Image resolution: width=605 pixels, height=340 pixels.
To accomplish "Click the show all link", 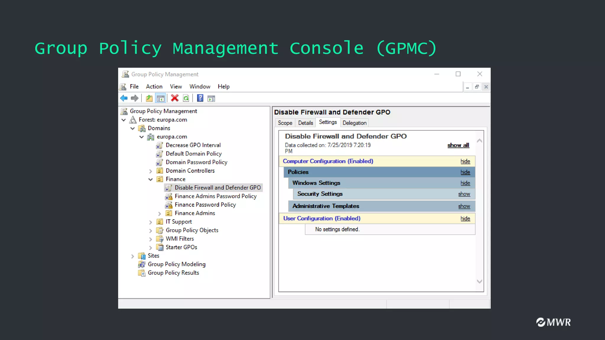I will click(x=458, y=145).
